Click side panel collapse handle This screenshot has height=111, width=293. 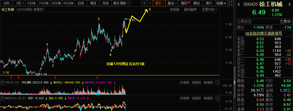pos(235,82)
